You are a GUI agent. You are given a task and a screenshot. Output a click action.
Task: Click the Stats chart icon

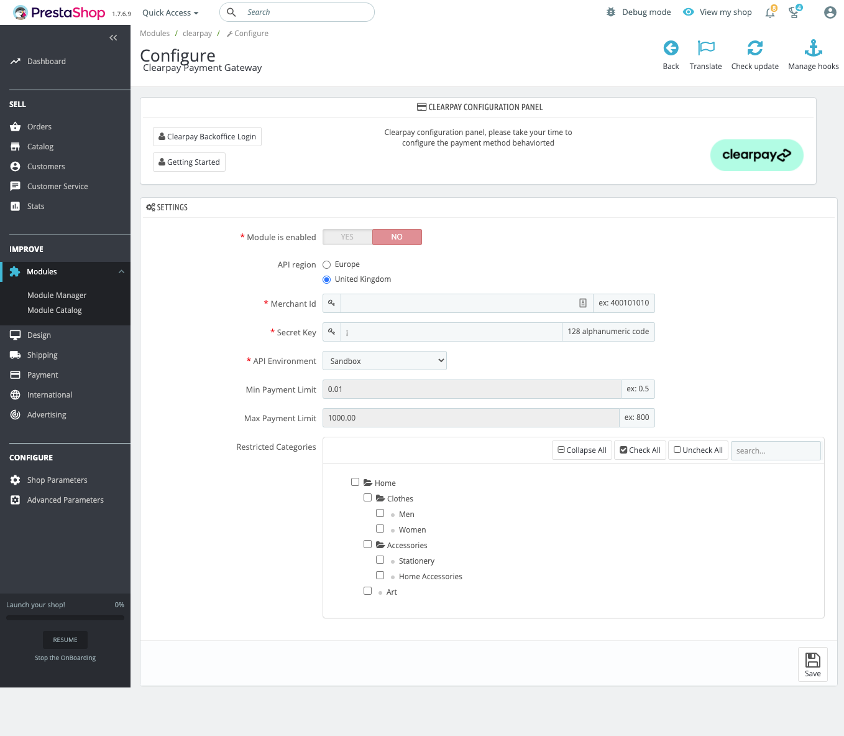tap(16, 207)
